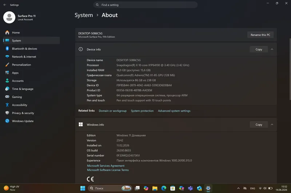The image size is (291, 193).
Task: Copy the Device info section
Action: tap(259, 49)
